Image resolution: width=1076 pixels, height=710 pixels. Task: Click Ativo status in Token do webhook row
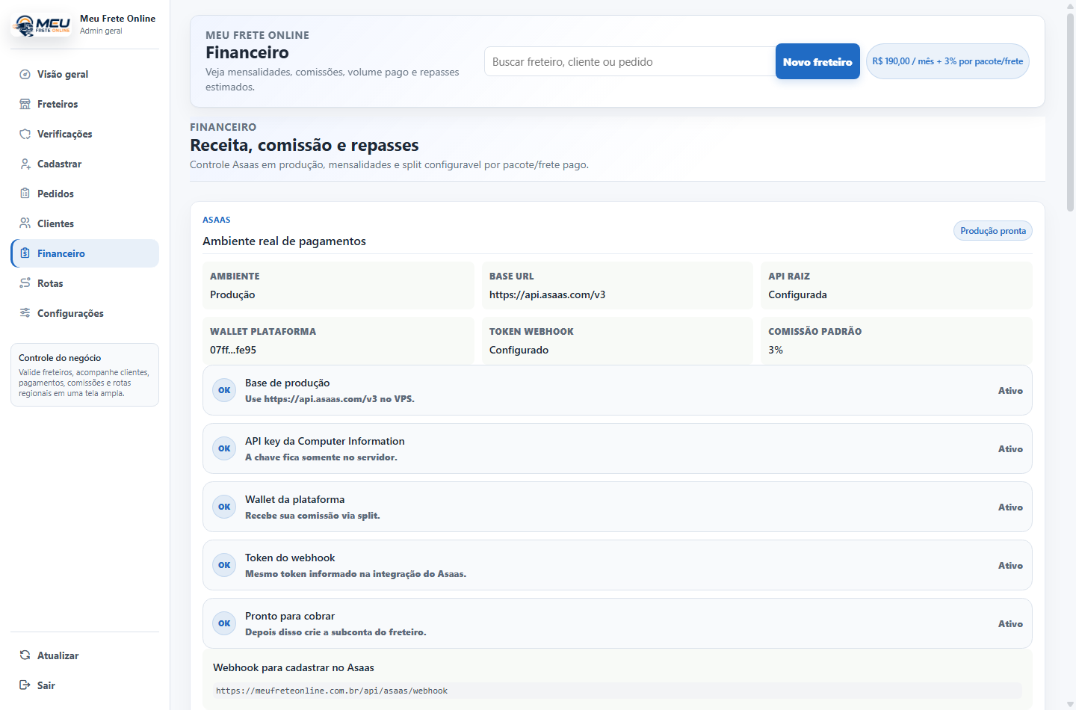1010,565
